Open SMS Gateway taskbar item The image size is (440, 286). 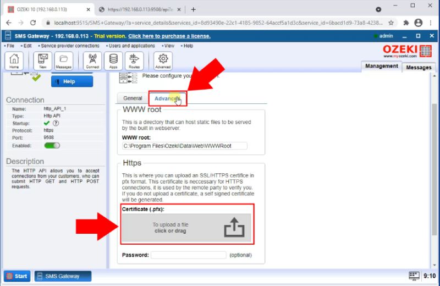coord(63,276)
